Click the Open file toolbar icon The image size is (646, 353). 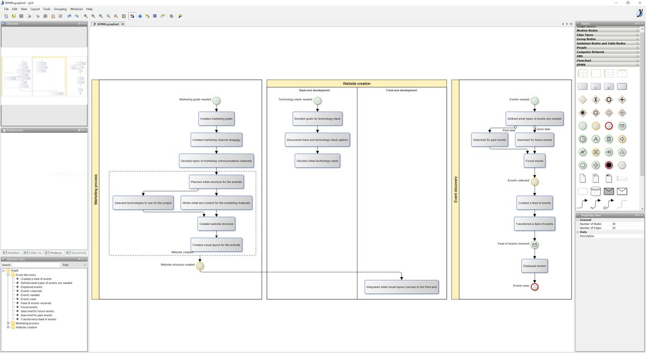[13, 16]
